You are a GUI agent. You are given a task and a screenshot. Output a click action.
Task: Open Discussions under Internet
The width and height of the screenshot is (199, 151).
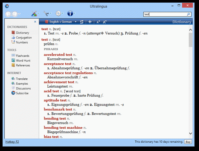(x=23, y=88)
